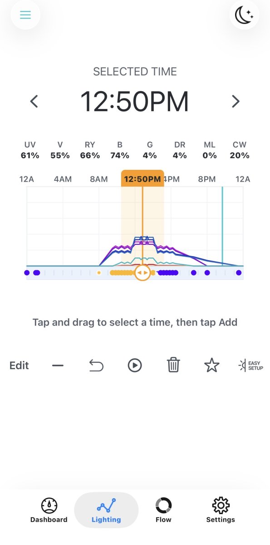
Task: Undo the last change with the arrow icon
Action: coord(96,365)
